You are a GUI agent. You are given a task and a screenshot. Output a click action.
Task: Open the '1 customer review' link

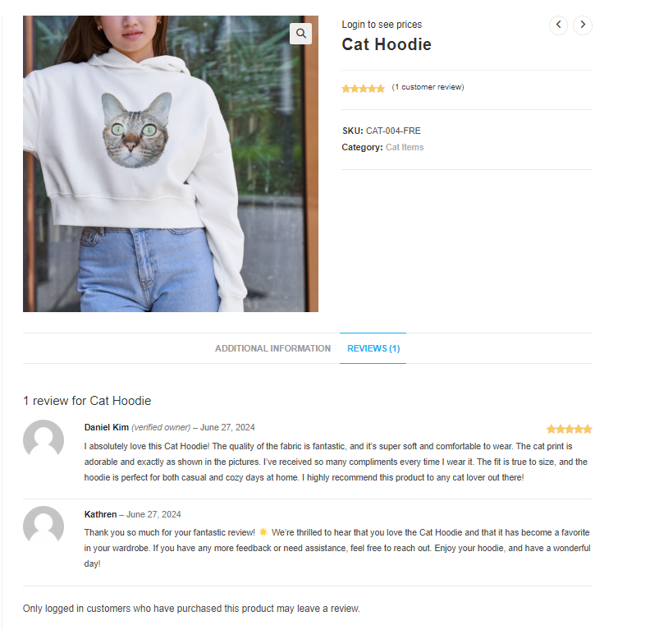[428, 87]
